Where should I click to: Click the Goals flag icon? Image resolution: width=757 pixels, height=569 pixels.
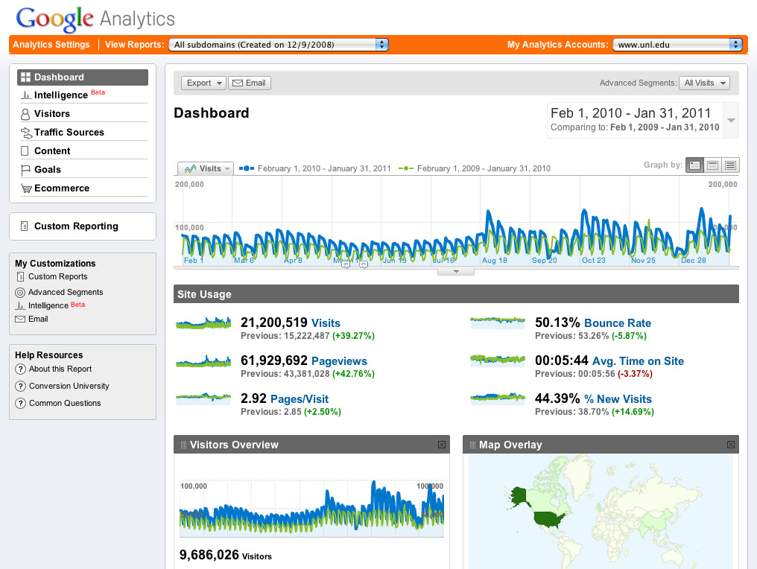click(x=25, y=170)
